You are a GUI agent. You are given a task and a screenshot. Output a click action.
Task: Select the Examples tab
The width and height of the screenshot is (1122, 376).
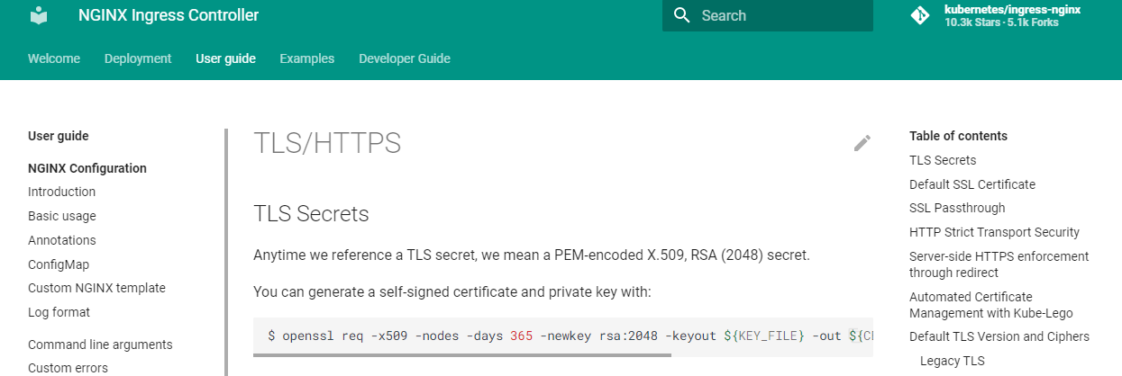click(306, 58)
